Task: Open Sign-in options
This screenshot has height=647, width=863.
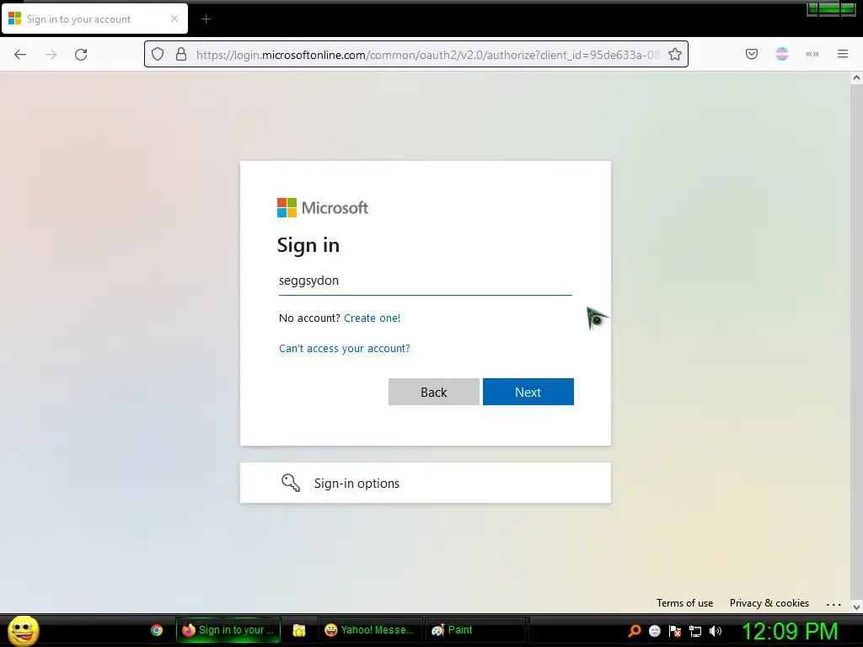Action: pos(426,483)
